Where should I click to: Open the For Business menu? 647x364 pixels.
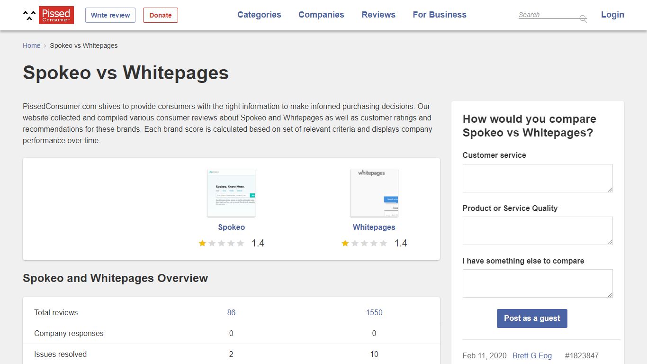pos(440,15)
